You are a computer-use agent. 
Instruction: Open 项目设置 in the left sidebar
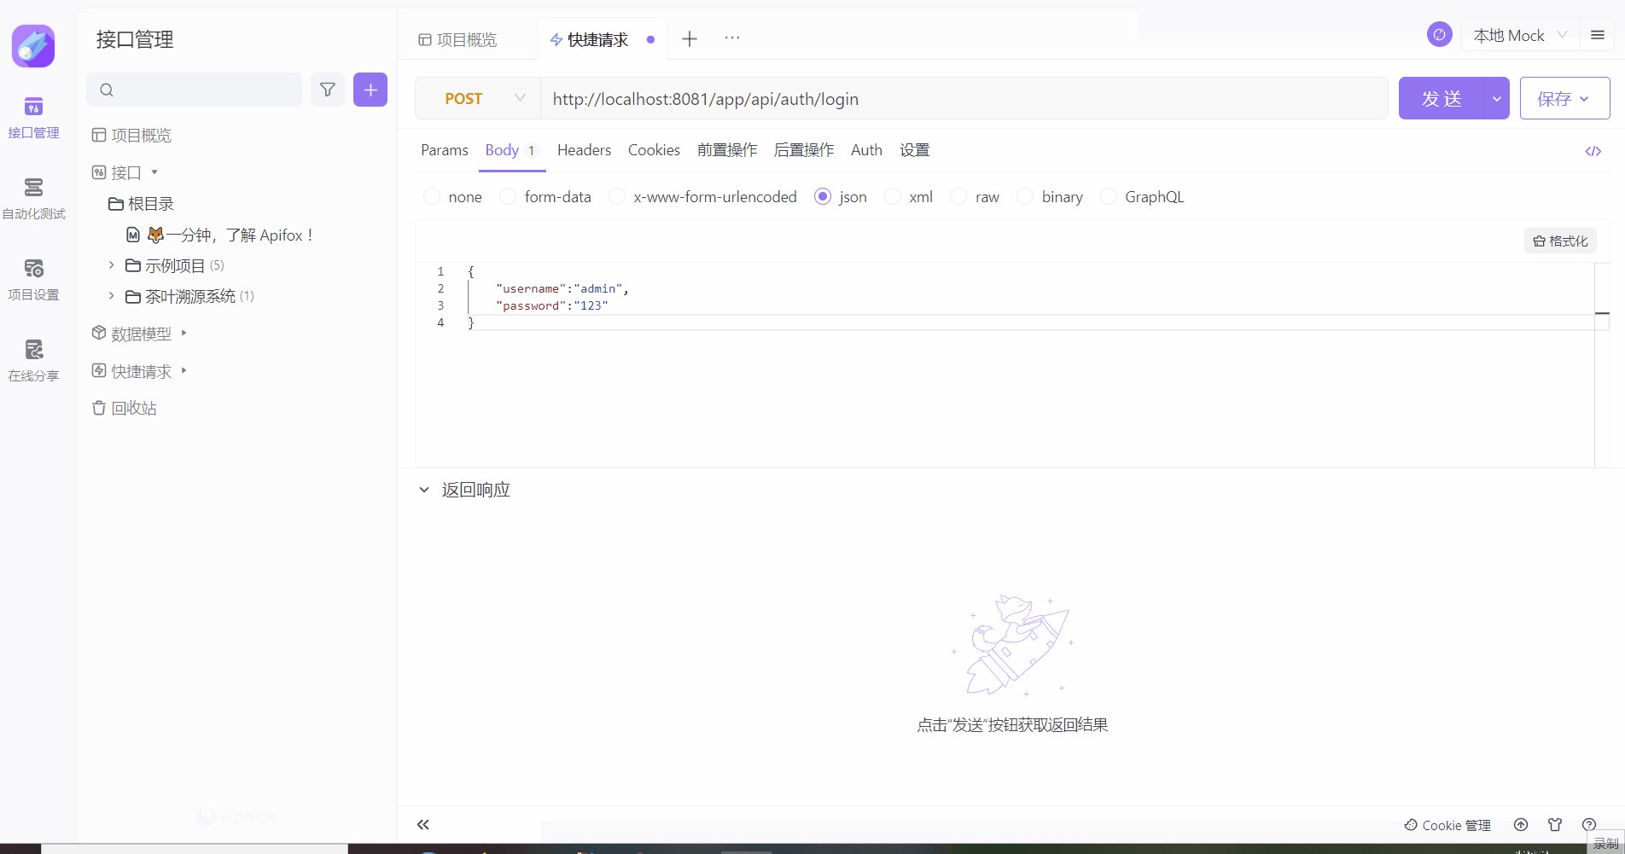click(33, 278)
